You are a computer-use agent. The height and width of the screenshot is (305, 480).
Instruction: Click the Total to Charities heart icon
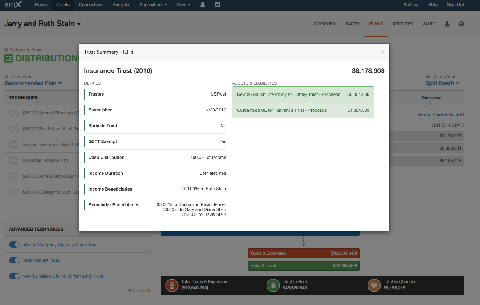pos(374,285)
